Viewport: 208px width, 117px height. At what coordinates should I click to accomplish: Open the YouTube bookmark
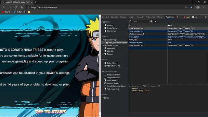[6, 12]
